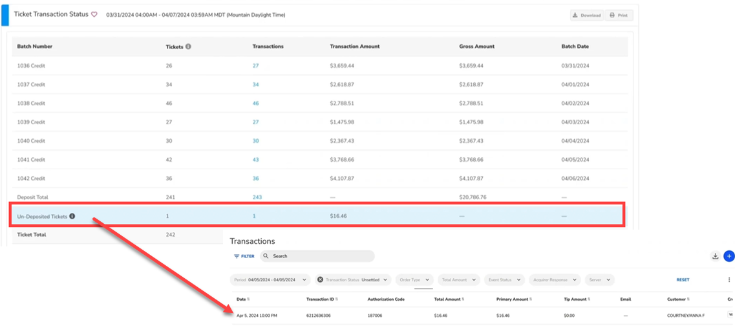Click the favorite heart icon beside Ticket Transaction Status

coord(94,14)
